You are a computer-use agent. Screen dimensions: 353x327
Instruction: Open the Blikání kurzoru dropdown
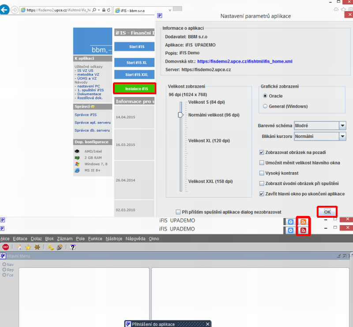[342, 136]
